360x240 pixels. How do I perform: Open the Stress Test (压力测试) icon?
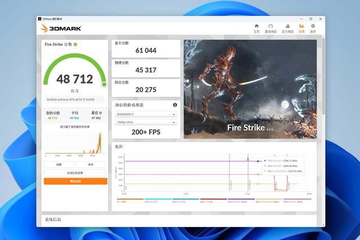tap(287, 28)
